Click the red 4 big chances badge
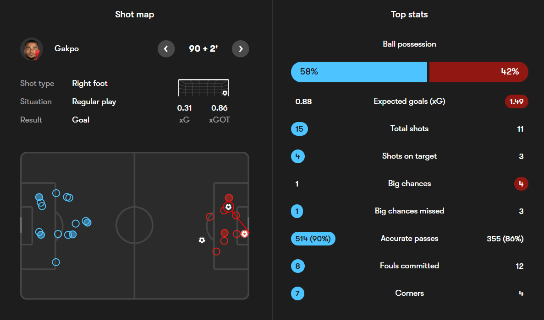 click(x=521, y=184)
